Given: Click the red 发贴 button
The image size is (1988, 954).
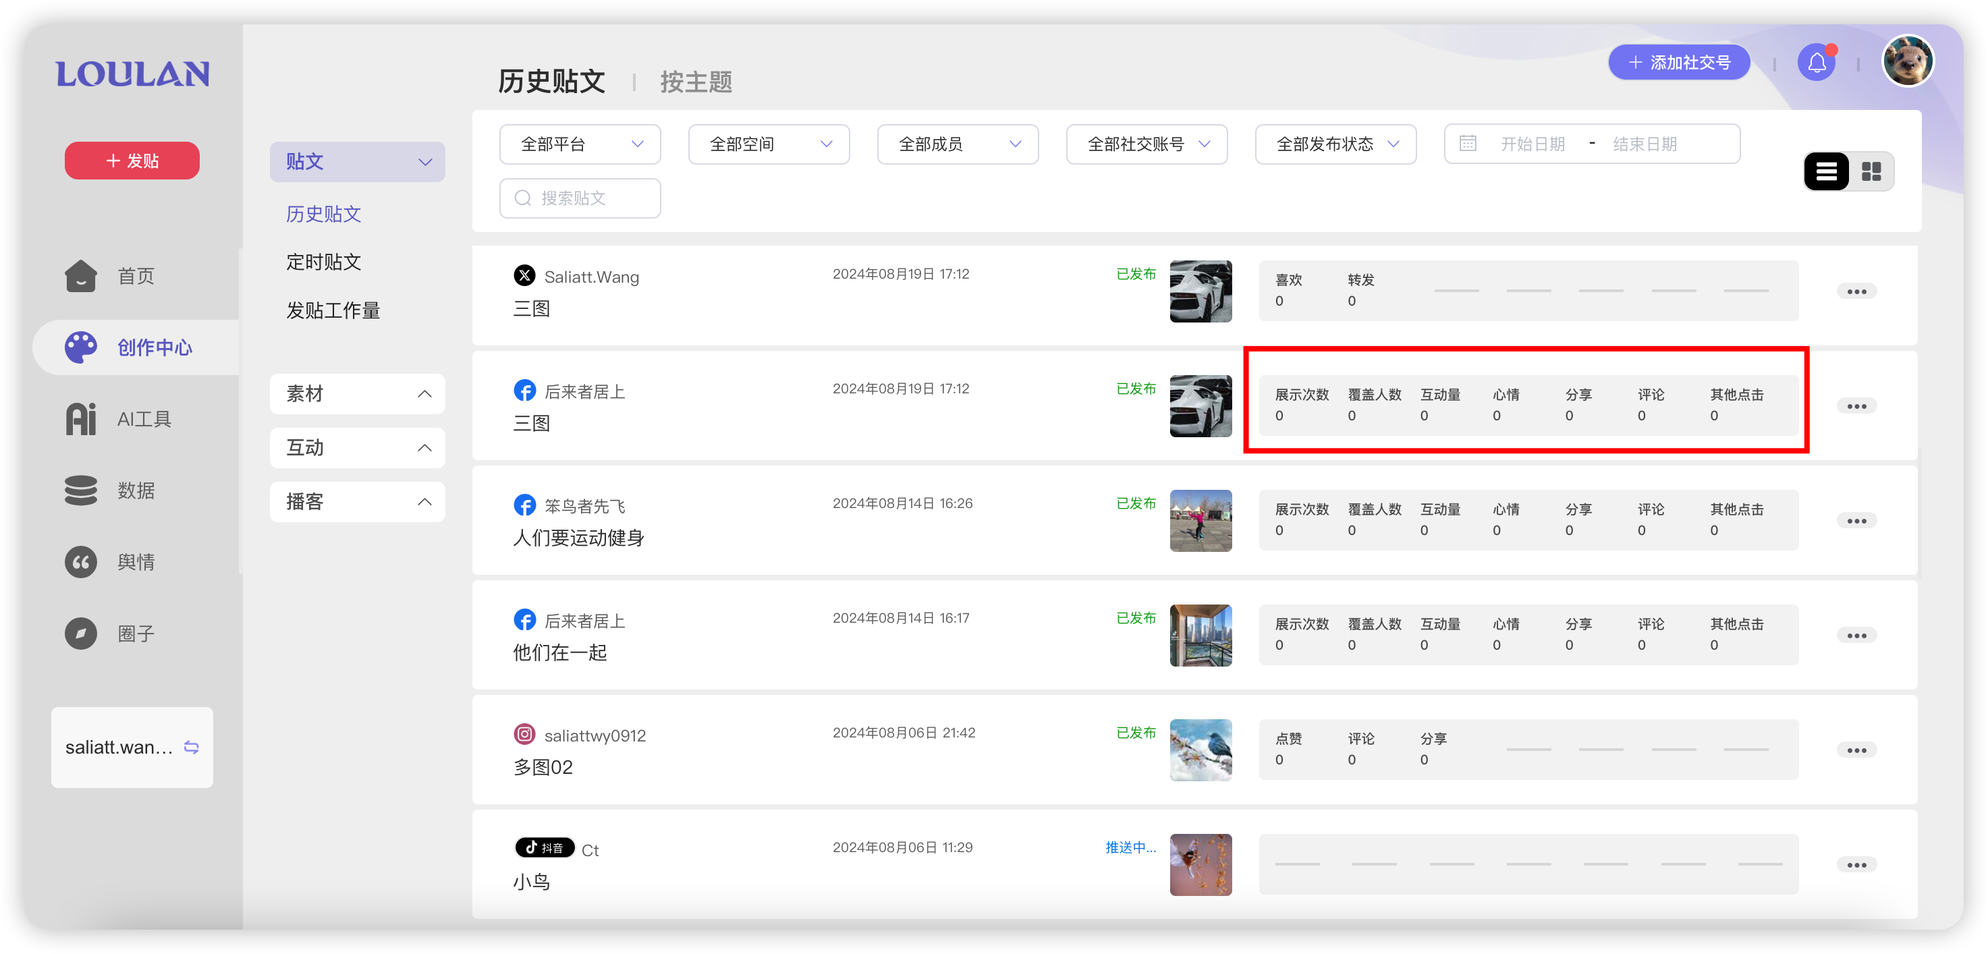Looking at the screenshot, I should 132,161.
